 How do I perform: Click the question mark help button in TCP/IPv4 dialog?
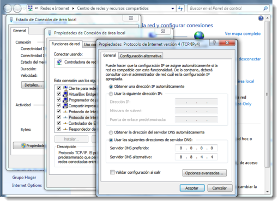pos(214,43)
